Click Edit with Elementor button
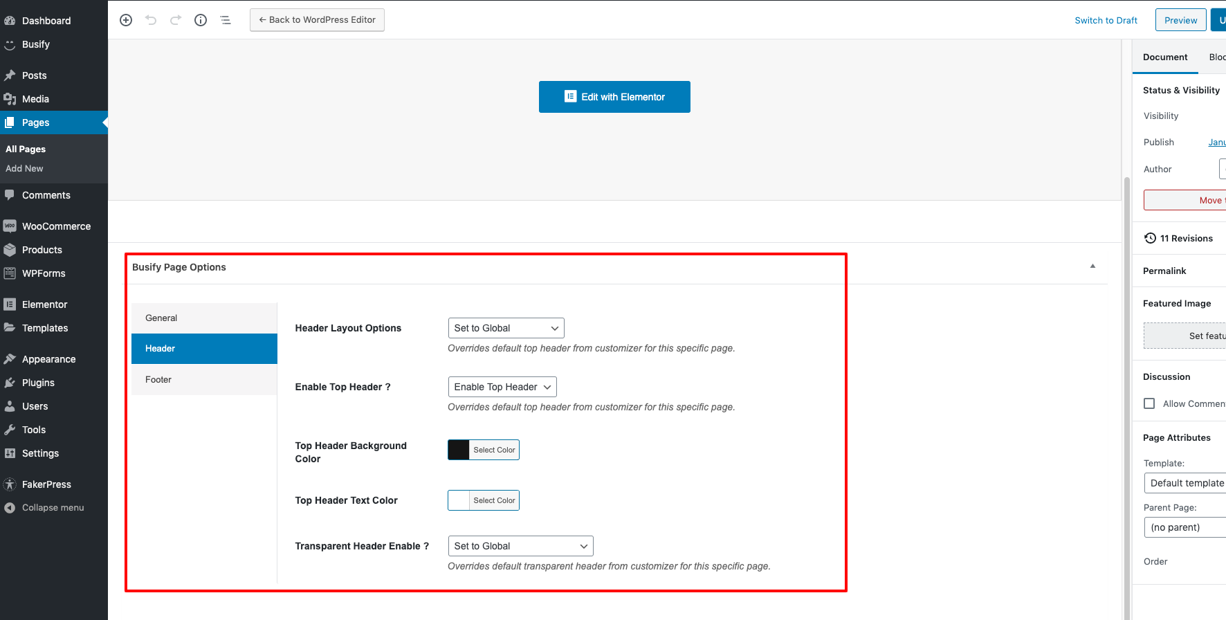Viewport: 1226px width, 620px height. [614, 97]
